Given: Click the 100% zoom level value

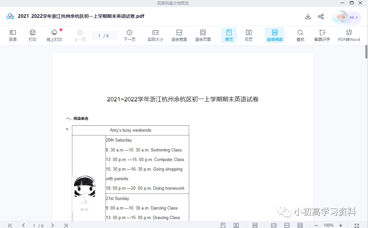Looking at the screenshot, I should 328,225.
